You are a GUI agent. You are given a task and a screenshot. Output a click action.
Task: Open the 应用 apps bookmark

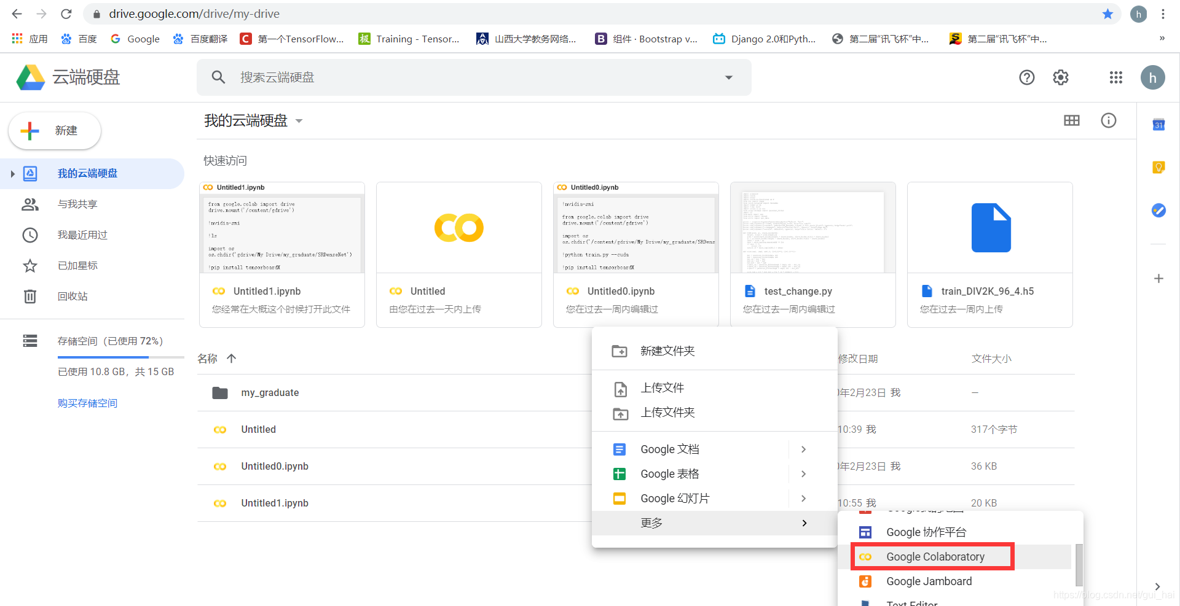[x=29, y=39]
